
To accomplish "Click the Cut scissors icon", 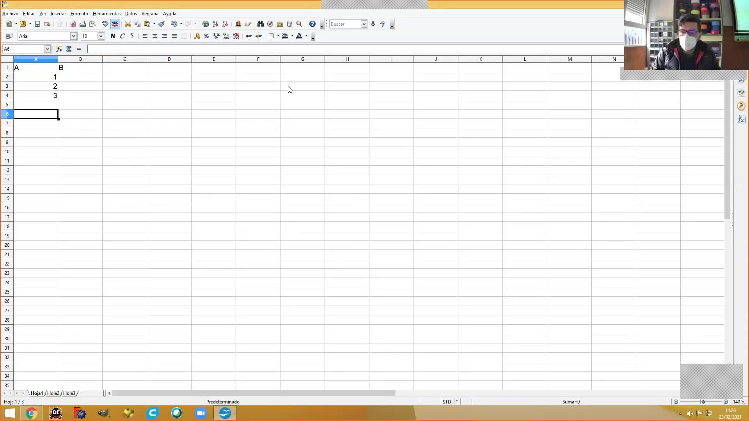I will 128,24.
